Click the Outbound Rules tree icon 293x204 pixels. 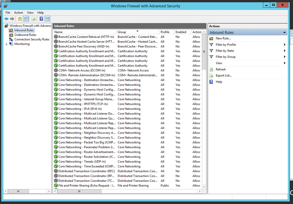point(11,35)
